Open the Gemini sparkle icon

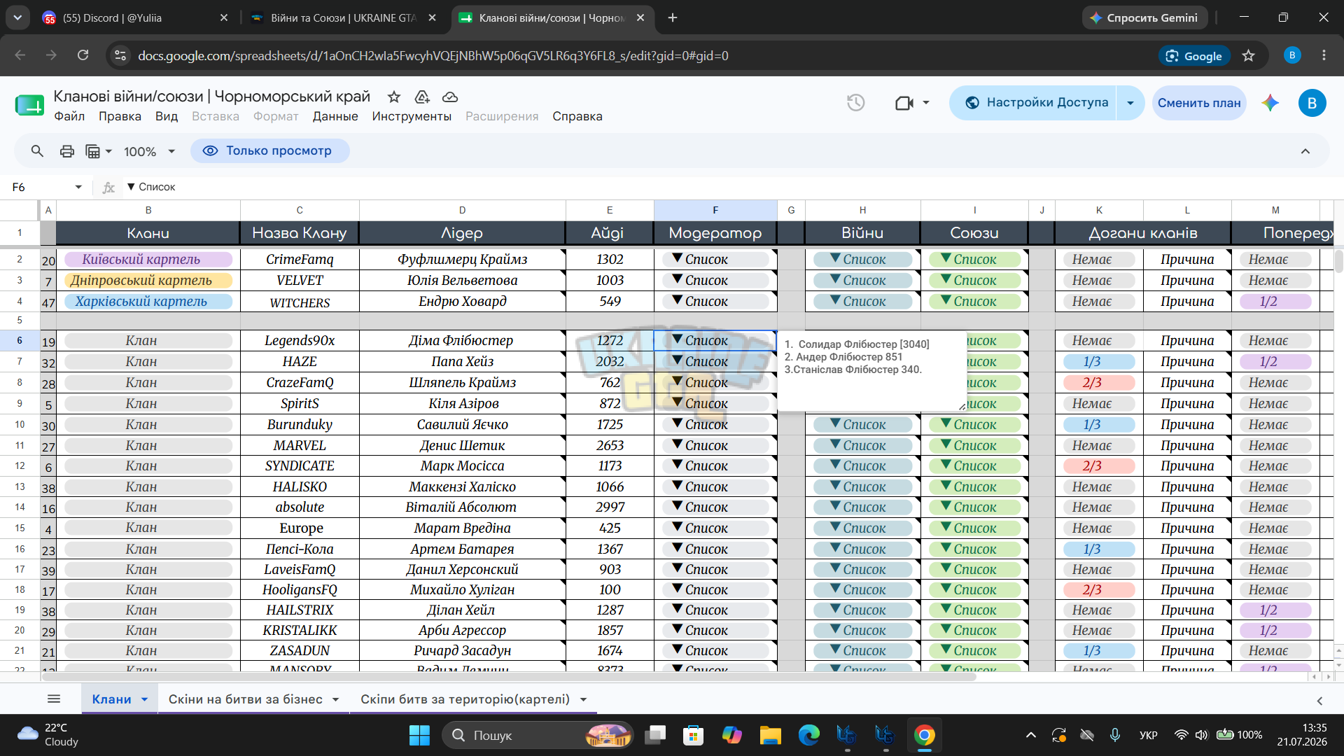(1270, 103)
